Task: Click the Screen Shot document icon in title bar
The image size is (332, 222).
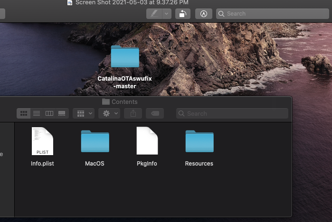Action: click(x=70, y=2)
